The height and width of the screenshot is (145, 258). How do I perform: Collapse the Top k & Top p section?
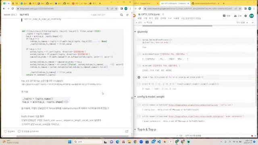135,130
